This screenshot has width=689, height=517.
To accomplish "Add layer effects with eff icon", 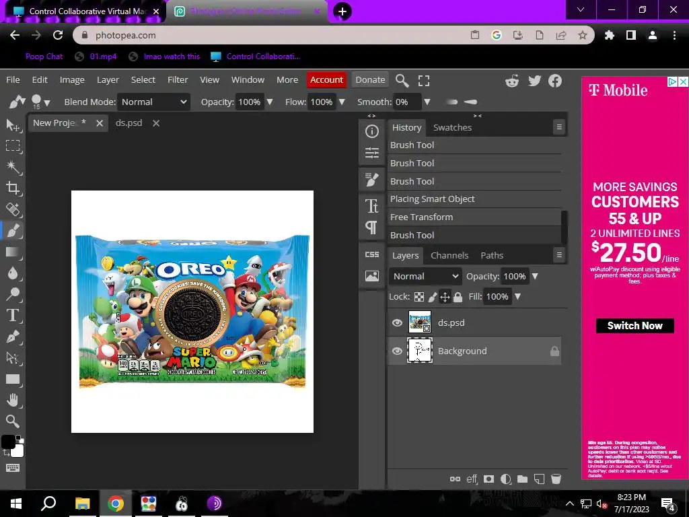I will click(472, 479).
